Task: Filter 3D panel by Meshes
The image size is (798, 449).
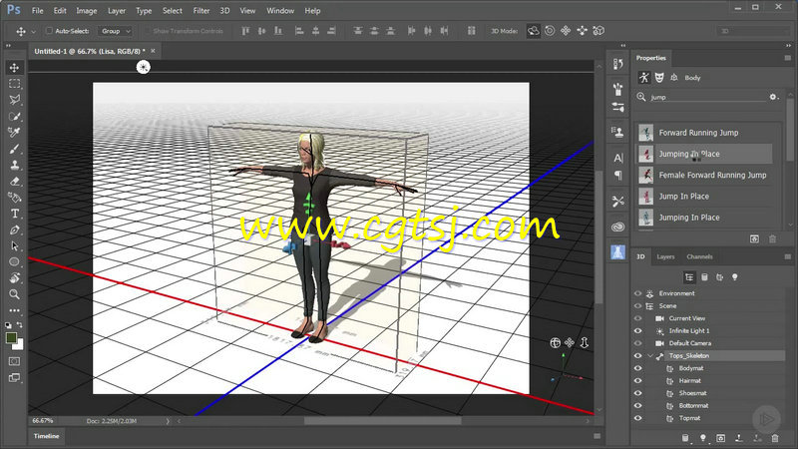Action: (x=704, y=277)
